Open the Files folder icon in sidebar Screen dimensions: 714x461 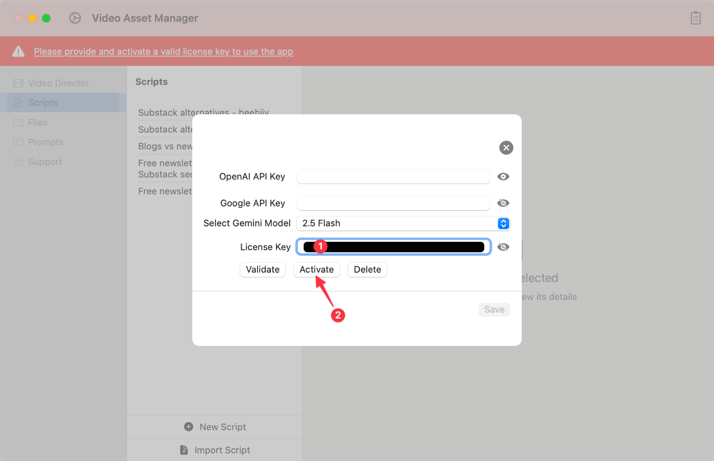click(17, 122)
